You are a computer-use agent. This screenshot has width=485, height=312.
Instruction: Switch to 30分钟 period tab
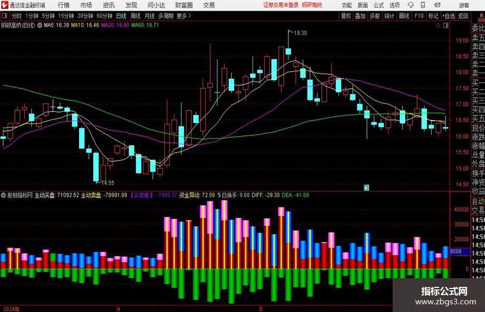click(85, 16)
